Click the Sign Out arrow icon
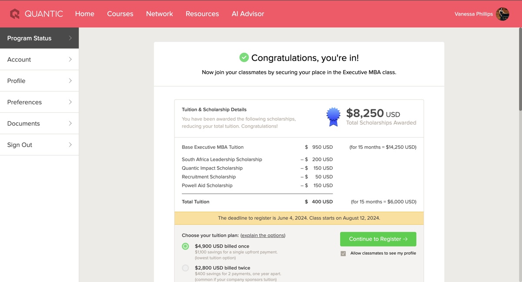 point(70,145)
